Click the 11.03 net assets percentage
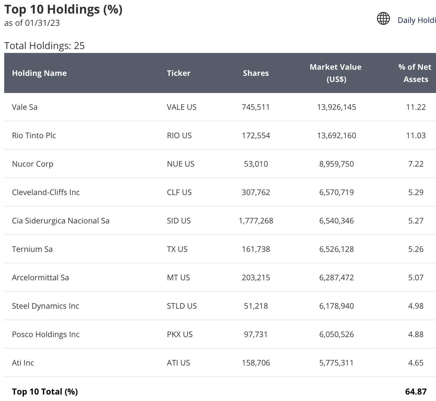 pyautogui.click(x=416, y=135)
